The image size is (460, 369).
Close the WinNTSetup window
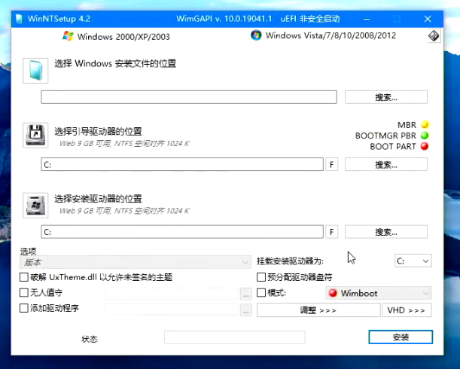428,19
